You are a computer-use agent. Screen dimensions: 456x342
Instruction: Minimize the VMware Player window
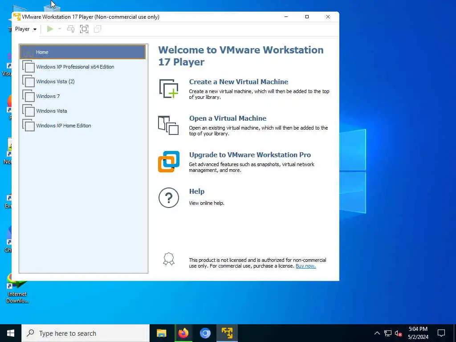[286, 17]
